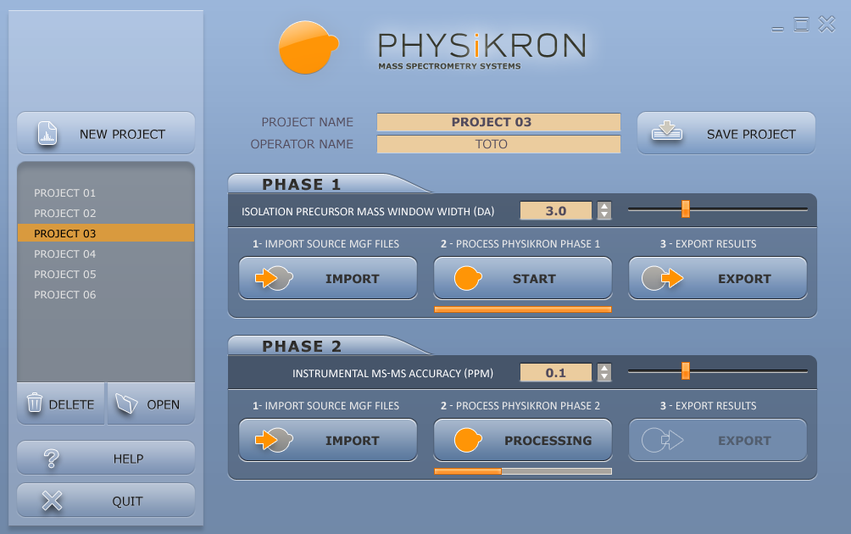Increase isolation precursor mass window width
The width and height of the screenshot is (851, 534).
point(604,206)
